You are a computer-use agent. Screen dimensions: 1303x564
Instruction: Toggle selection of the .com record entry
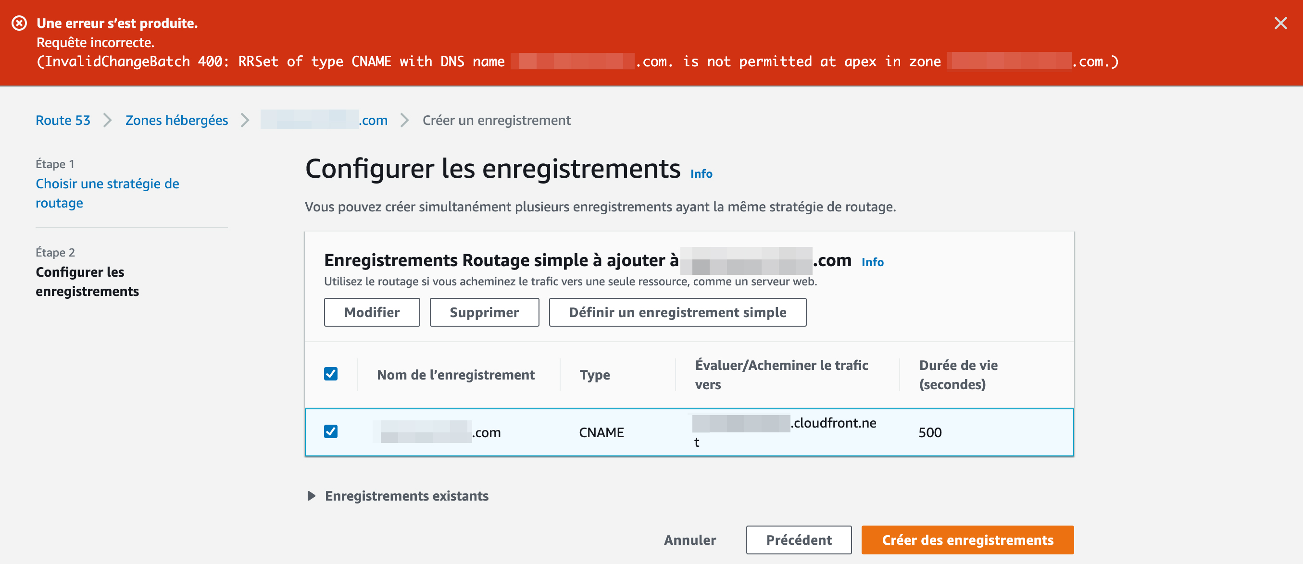click(331, 432)
